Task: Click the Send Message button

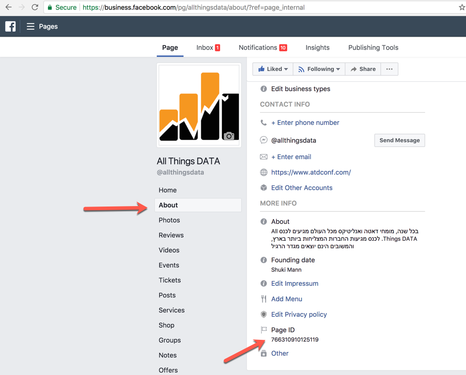Action: (399, 140)
